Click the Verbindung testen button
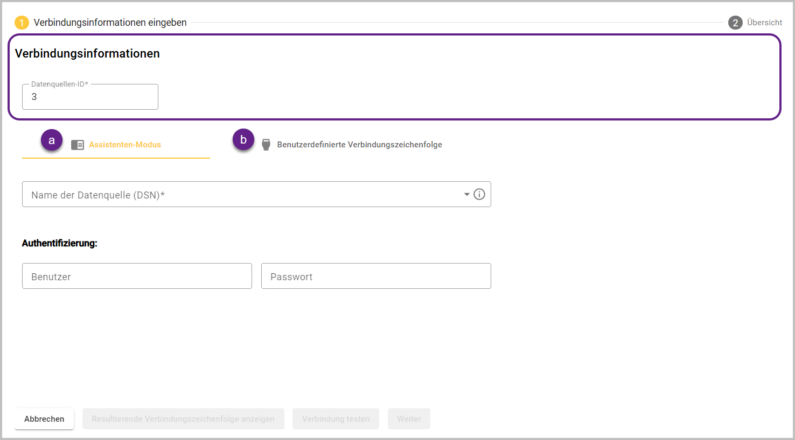Image resolution: width=795 pixels, height=440 pixels. [x=336, y=419]
